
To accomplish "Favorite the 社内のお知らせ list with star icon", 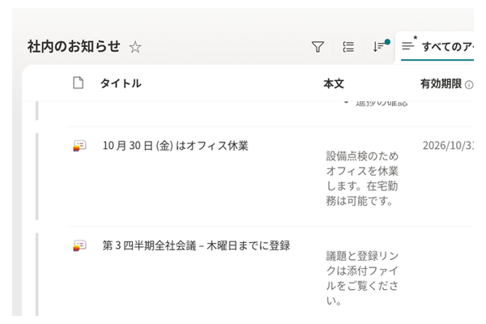I will click(x=135, y=47).
